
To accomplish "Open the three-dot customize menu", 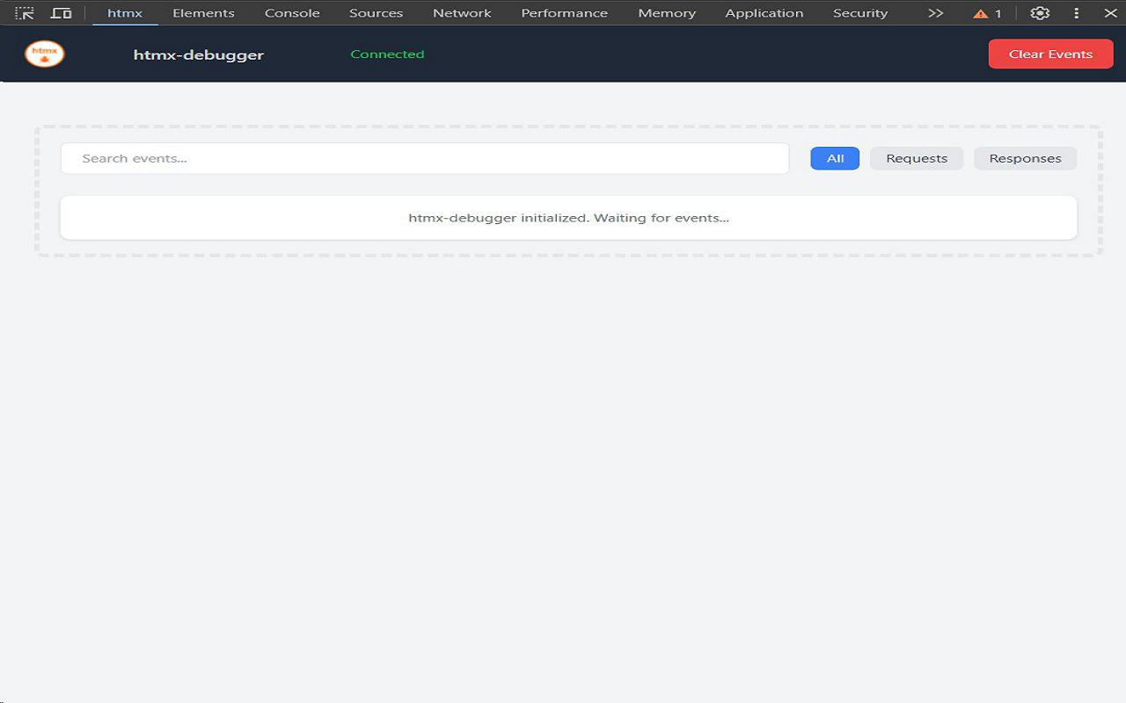I will coord(1076,13).
